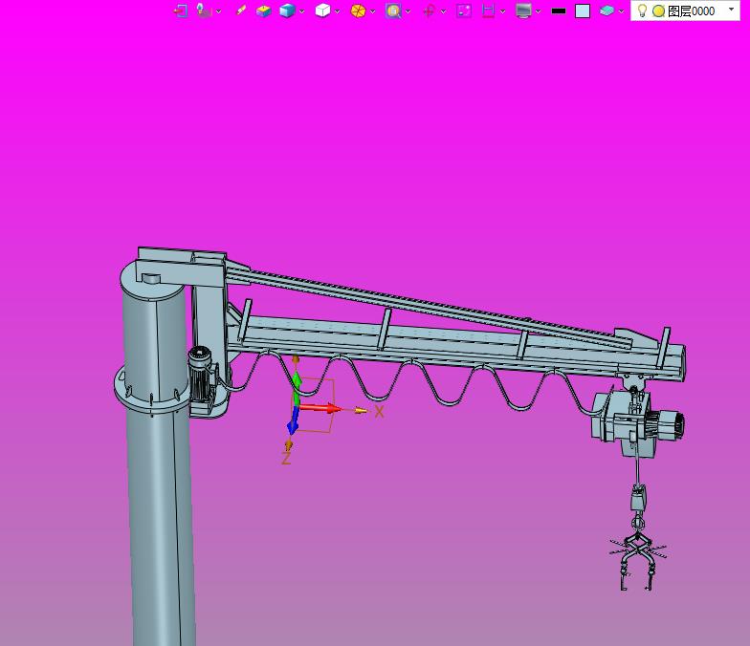Viewport: 750px width, 646px height.
Task: Click the light blue fill color swatch
Action: click(x=583, y=11)
